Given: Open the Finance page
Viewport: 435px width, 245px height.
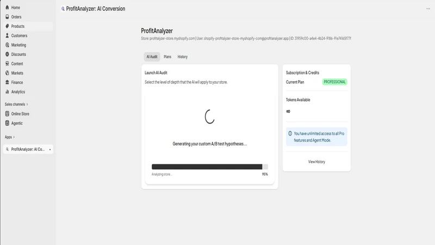Looking at the screenshot, I should point(28,82).
